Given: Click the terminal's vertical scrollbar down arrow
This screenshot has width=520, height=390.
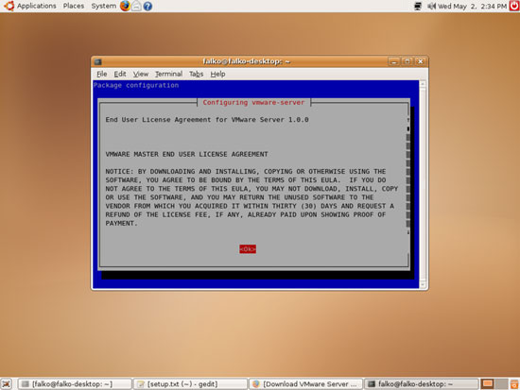Looking at the screenshot, I should 423,284.
